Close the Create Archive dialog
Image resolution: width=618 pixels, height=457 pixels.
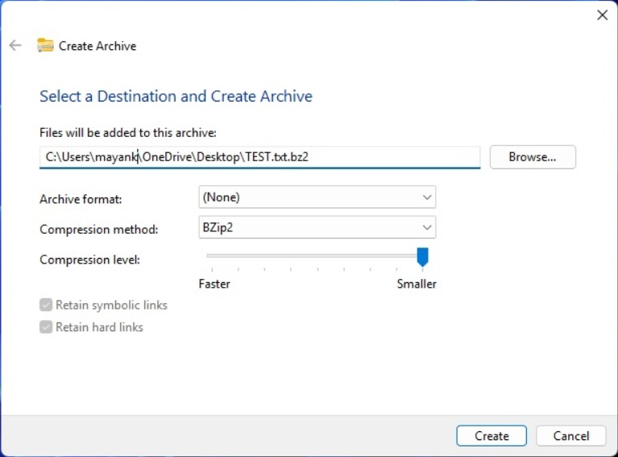[x=602, y=15]
